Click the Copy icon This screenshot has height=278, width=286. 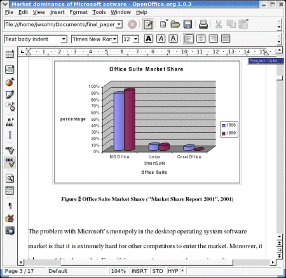[x=231, y=24]
